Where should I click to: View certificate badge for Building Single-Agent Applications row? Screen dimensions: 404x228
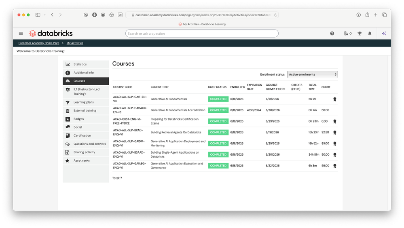pyautogui.click(x=335, y=154)
